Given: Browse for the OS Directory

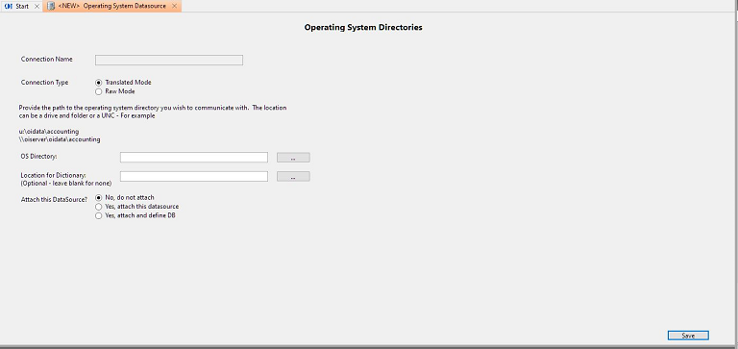Looking at the screenshot, I should [293, 158].
